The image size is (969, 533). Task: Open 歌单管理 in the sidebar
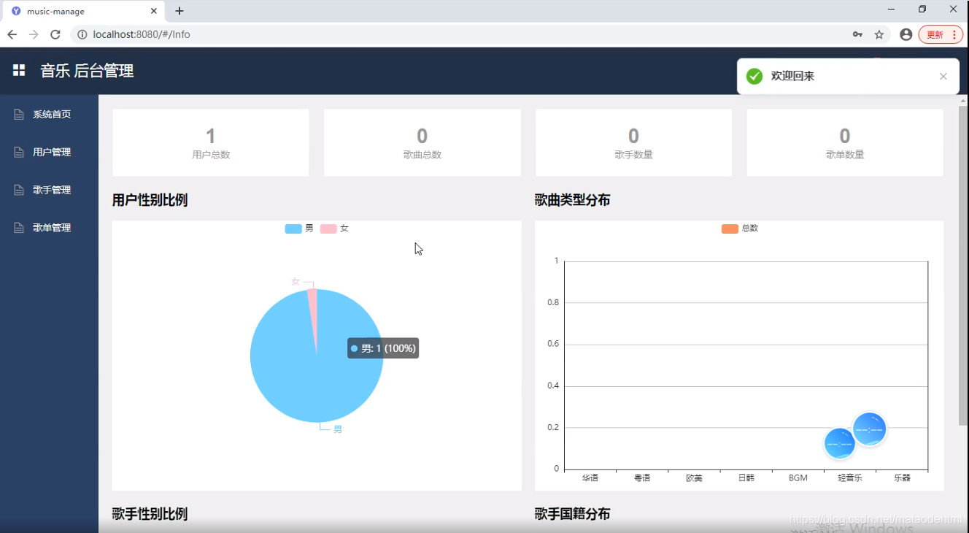pyautogui.click(x=49, y=228)
